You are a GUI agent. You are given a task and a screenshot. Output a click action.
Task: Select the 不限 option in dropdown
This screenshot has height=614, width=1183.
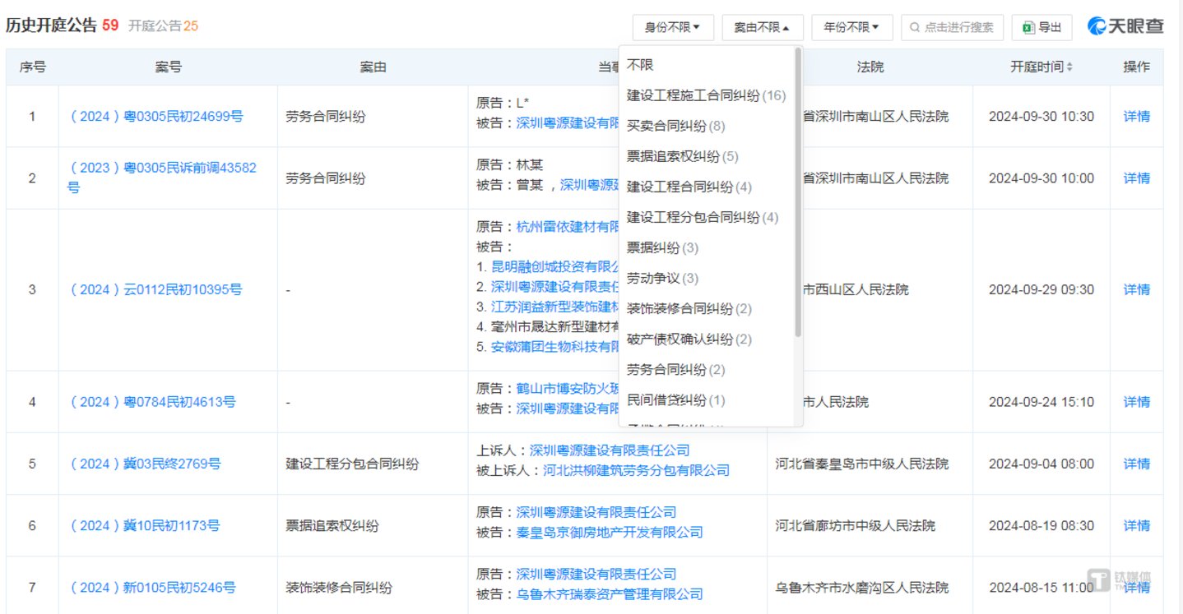640,65
